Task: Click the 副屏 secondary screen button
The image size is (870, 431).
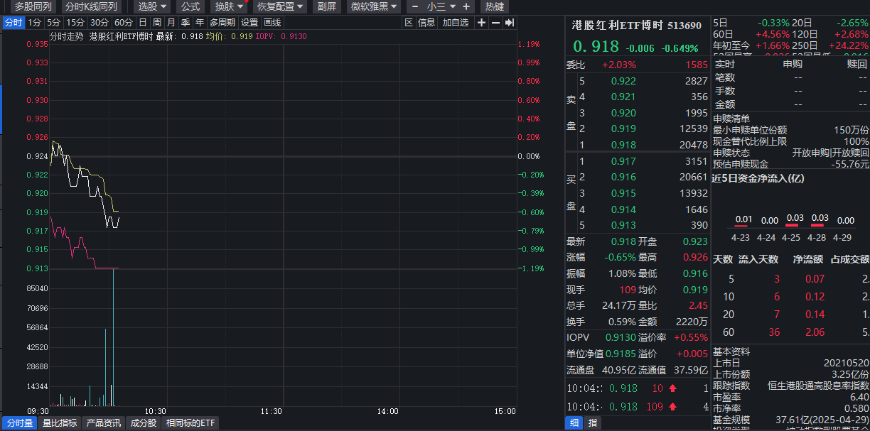Action: click(326, 6)
